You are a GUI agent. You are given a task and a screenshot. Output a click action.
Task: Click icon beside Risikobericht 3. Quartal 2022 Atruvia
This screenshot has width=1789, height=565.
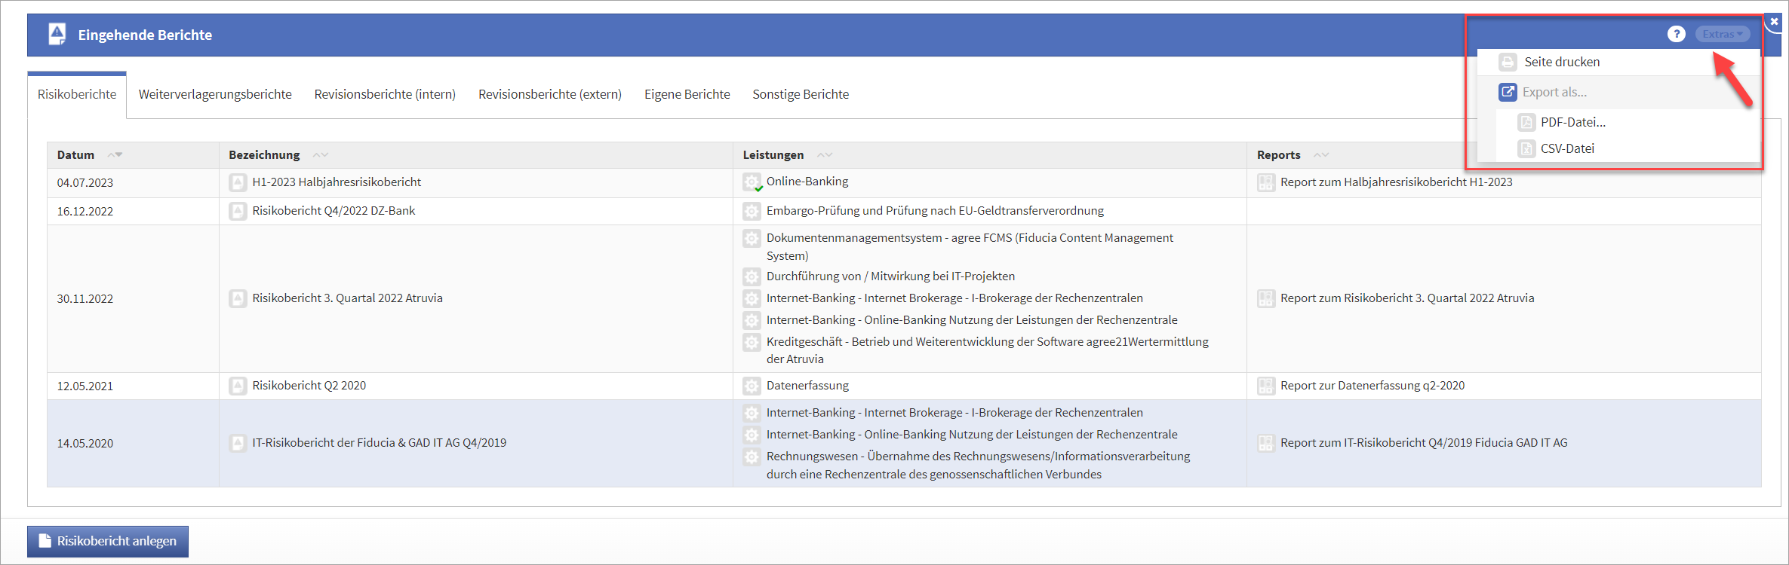[x=238, y=298]
